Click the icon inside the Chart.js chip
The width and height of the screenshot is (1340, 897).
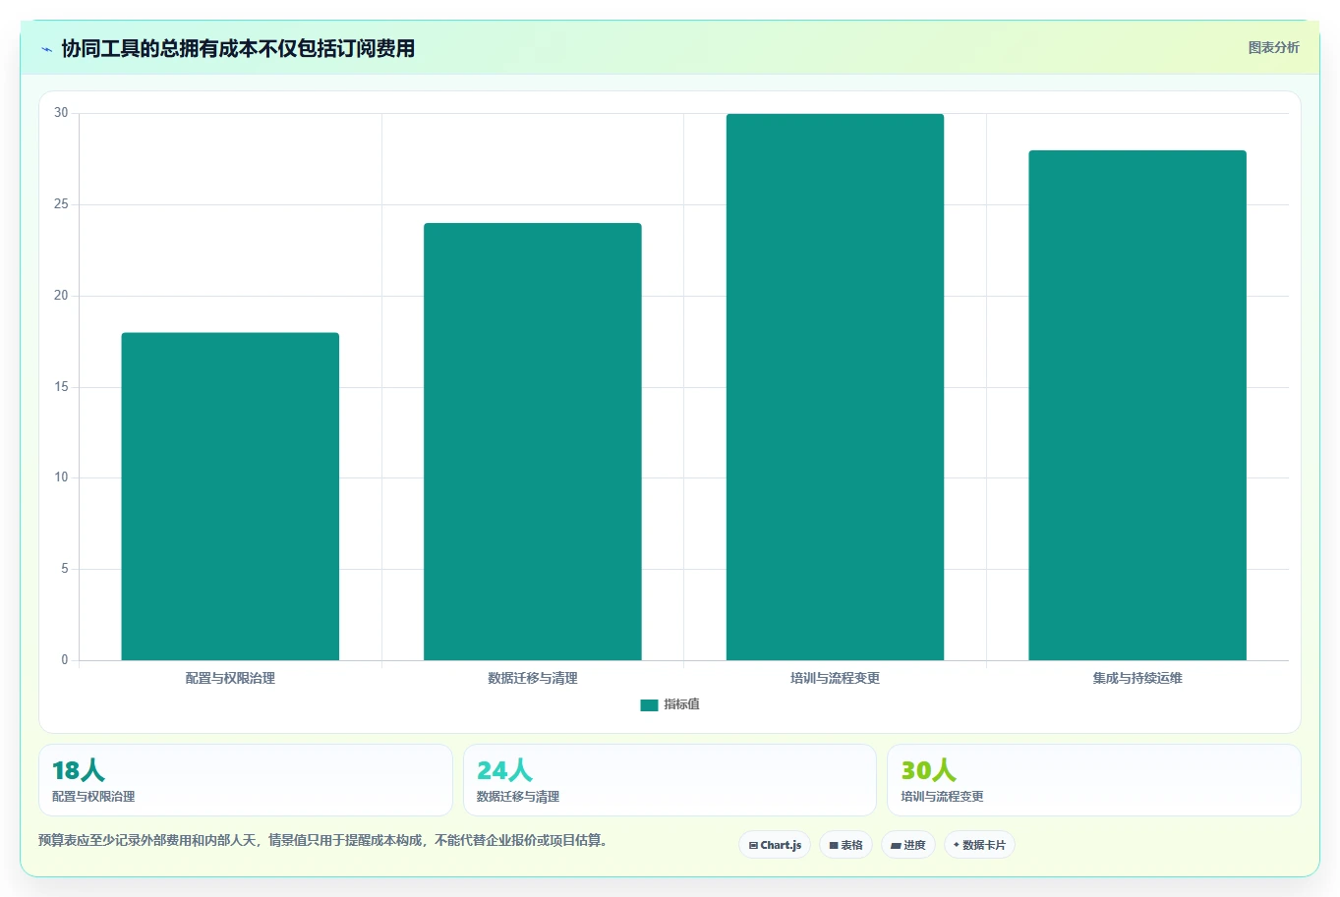753,845
